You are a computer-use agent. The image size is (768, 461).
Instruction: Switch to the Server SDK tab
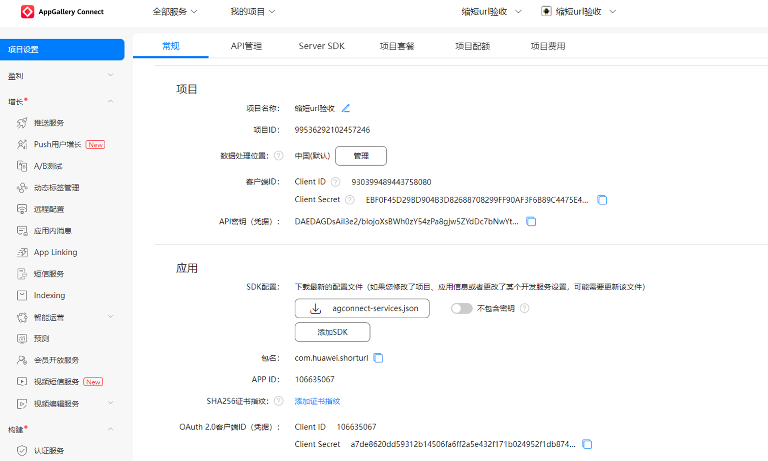(x=321, y=46)
